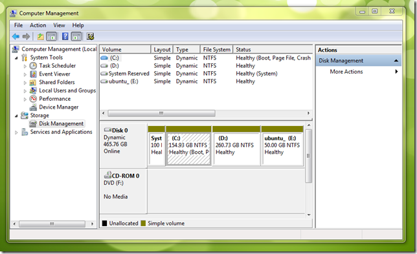Click the Forward arrow toolbar icon
Screen dimensions: 417x254
26,36
